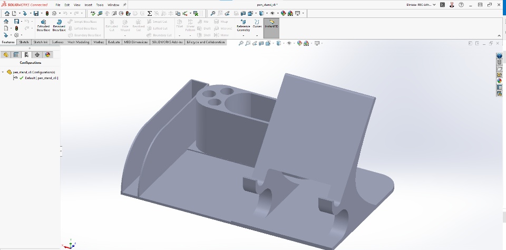Switch to the Surfaces tab
This screenshot has height=250, width=506.
(x=58, y=42)
